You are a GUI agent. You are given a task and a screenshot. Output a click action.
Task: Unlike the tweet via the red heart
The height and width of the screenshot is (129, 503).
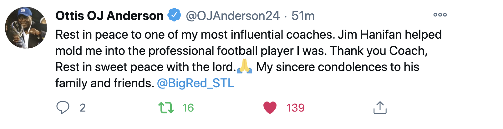pyautogui.click(x=270, y=107)
